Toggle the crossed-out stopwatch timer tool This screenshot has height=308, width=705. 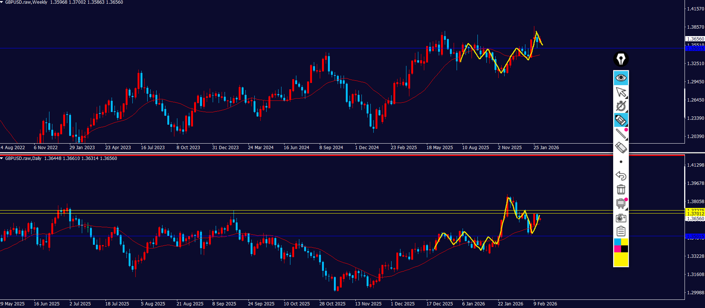pyautogui.click(x=621, y=106)
